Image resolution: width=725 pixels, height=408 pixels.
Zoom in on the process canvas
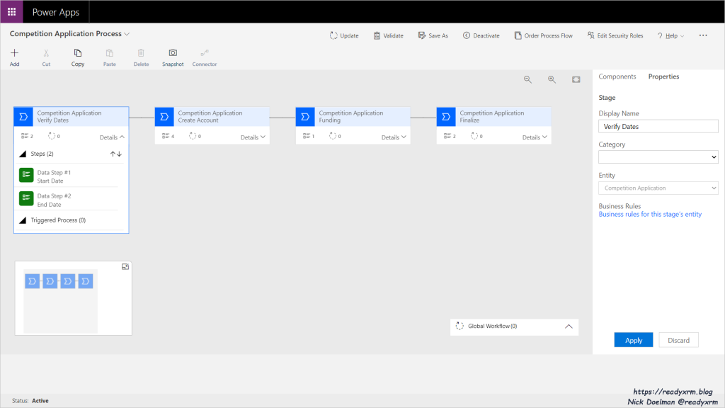coord(552,80)
